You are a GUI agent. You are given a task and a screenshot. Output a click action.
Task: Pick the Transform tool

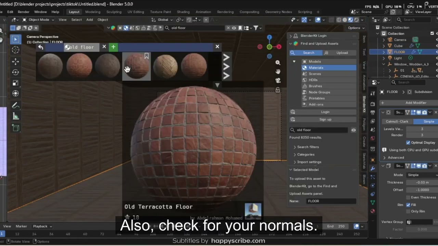[15, 94]
